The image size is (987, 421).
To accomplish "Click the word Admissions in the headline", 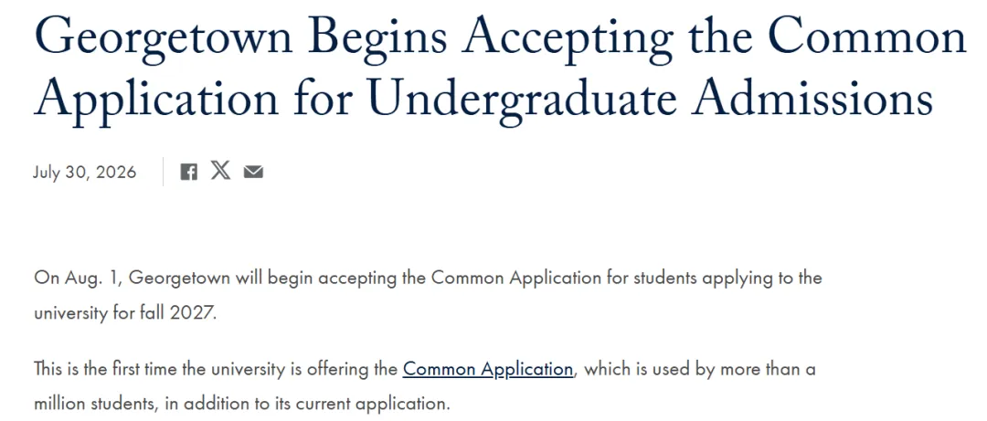I will tap(812, 98).
